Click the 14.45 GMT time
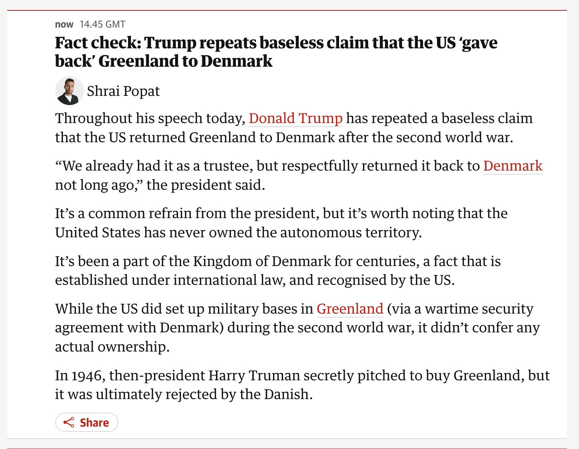 point(102,24)
